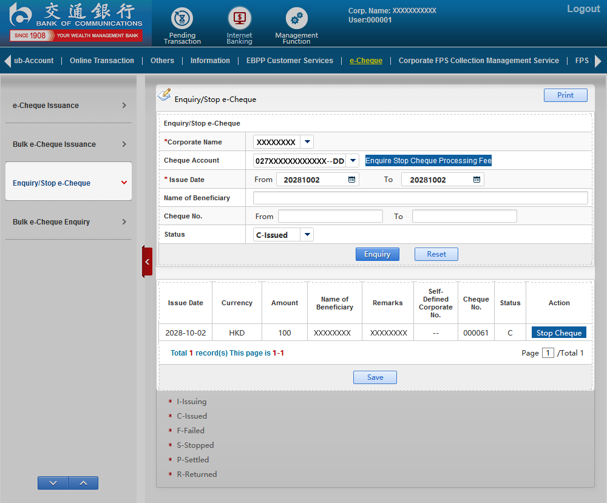Viewport: 607px width, 503px height.
Task: Open Management Function gear icon
Action: coord(297,18)
